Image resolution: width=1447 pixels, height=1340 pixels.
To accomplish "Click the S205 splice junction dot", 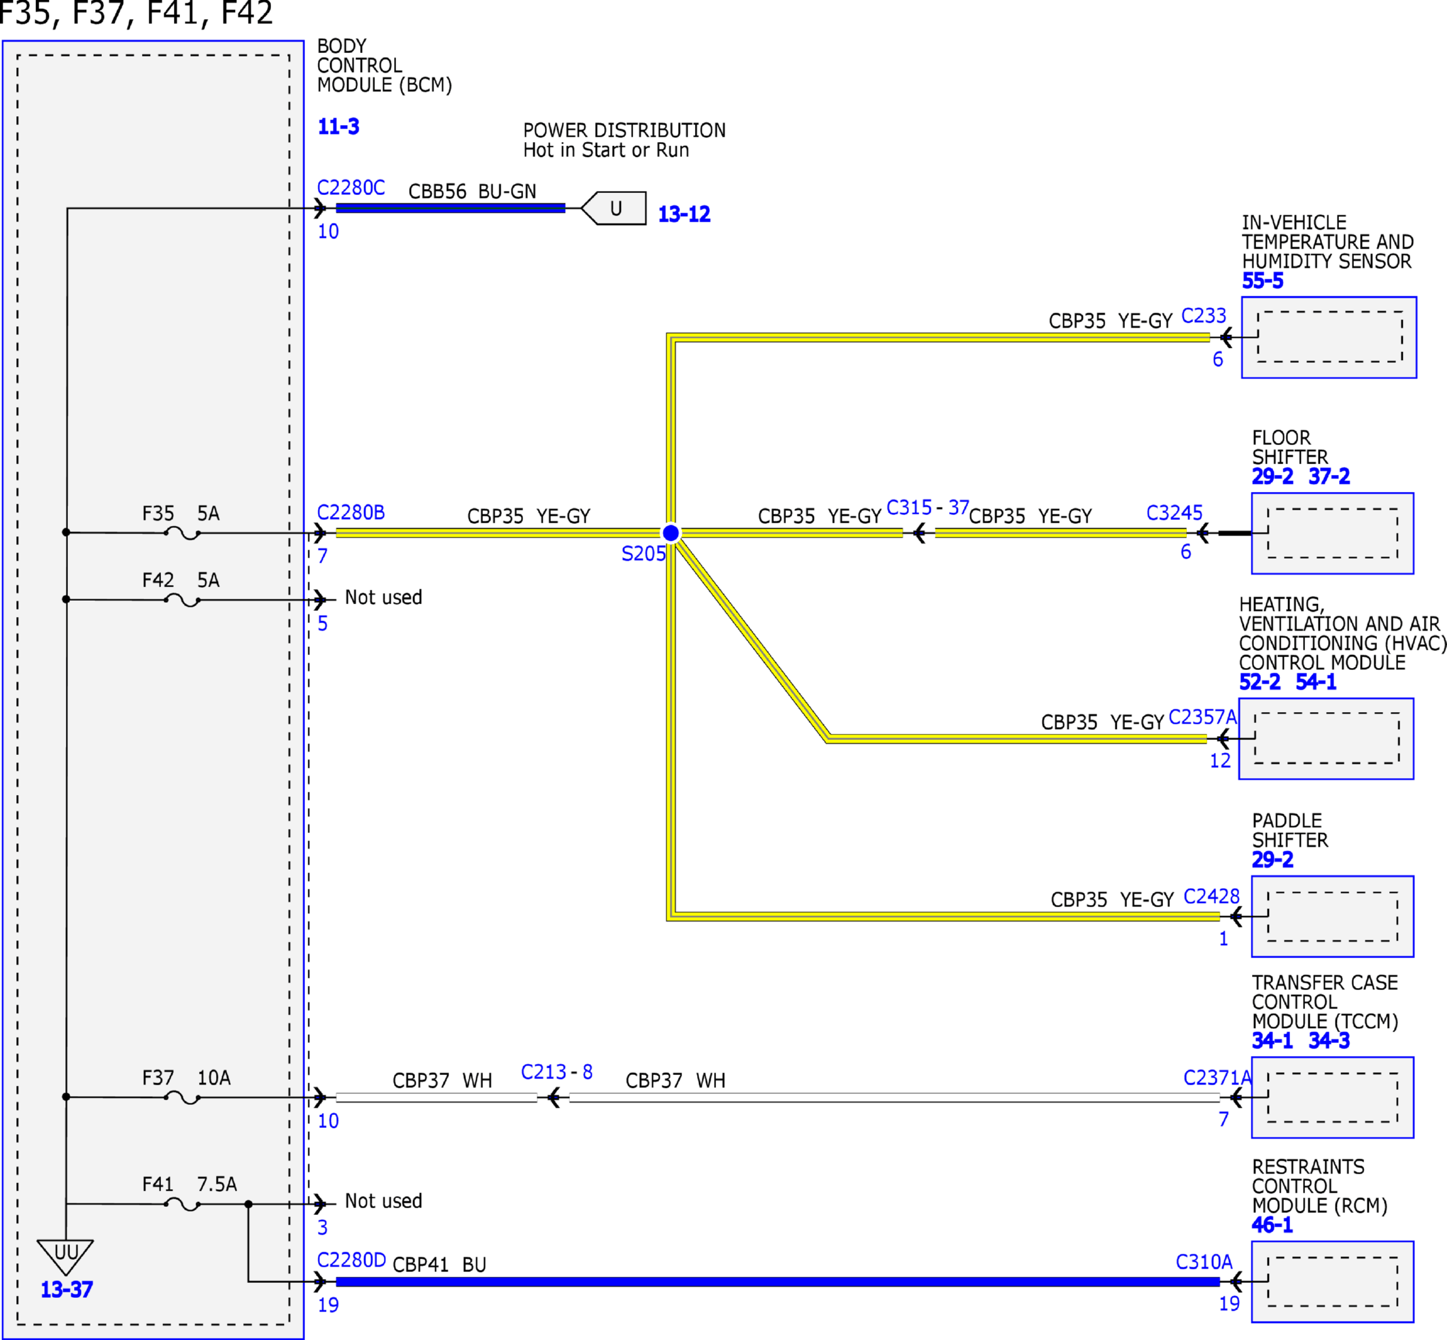I will [x=671, y=533].
